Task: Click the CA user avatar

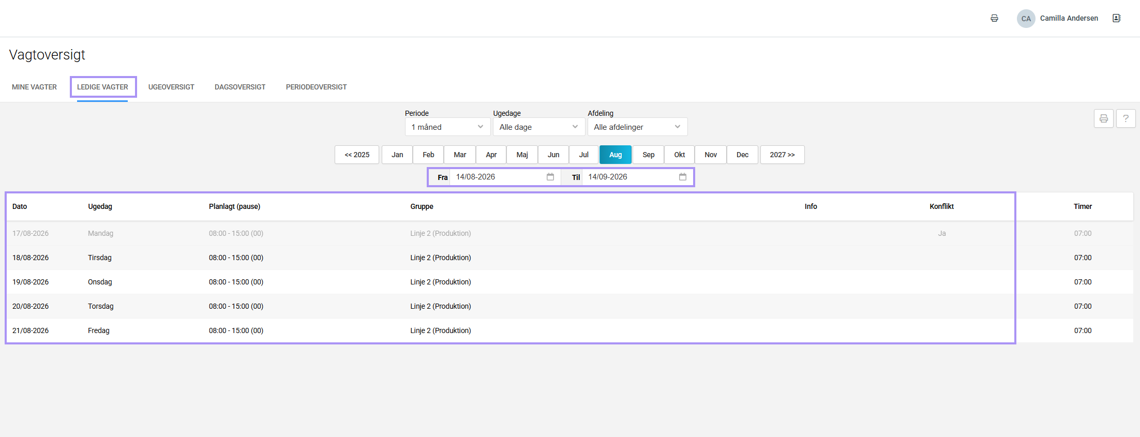Action: tap(1026, 19)
